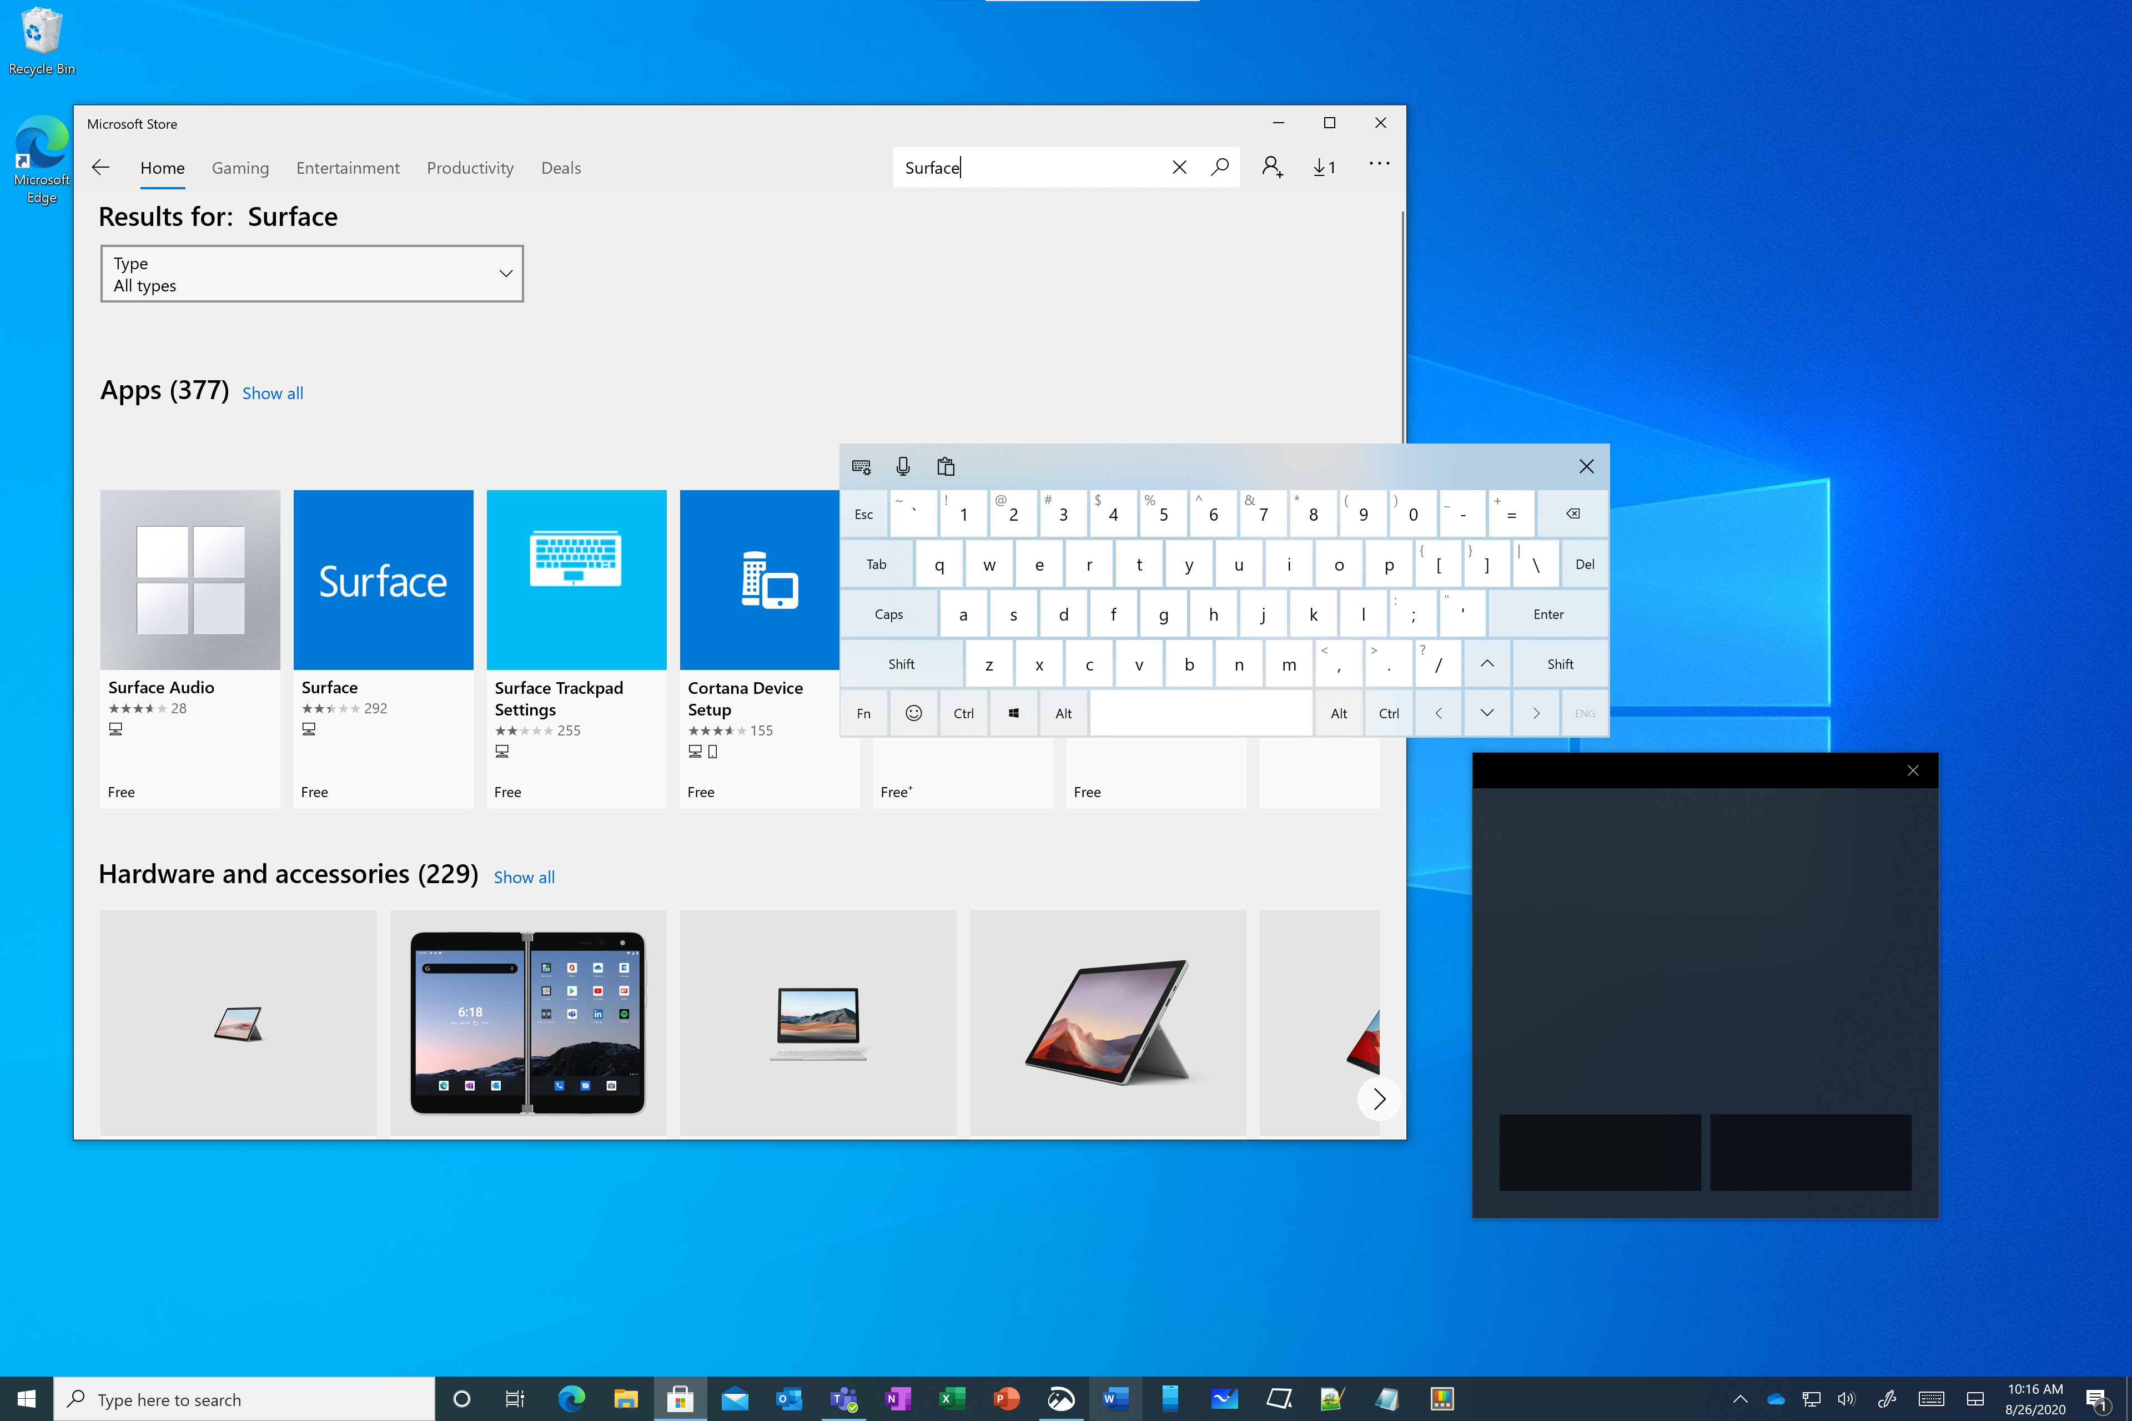Screen dimensions: 2132x1421
Task: Click the Microsoft Store search icon
Action: coord(1220,167)
